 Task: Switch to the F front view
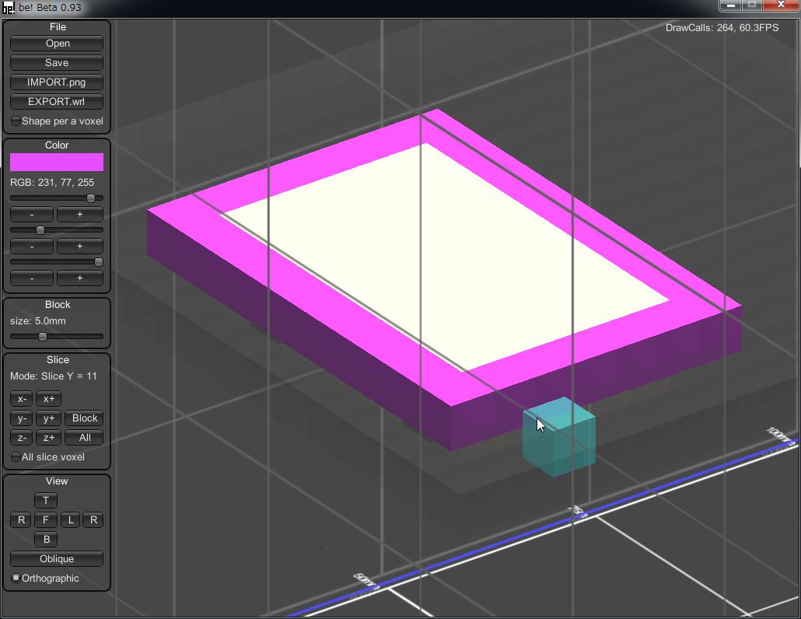pyautogui.click(x=46, y=519)
